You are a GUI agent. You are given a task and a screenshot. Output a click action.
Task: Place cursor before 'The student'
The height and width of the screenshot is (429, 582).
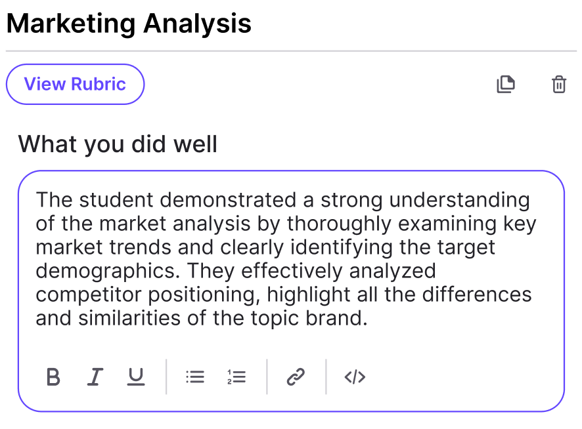click(x=36, y=199)
